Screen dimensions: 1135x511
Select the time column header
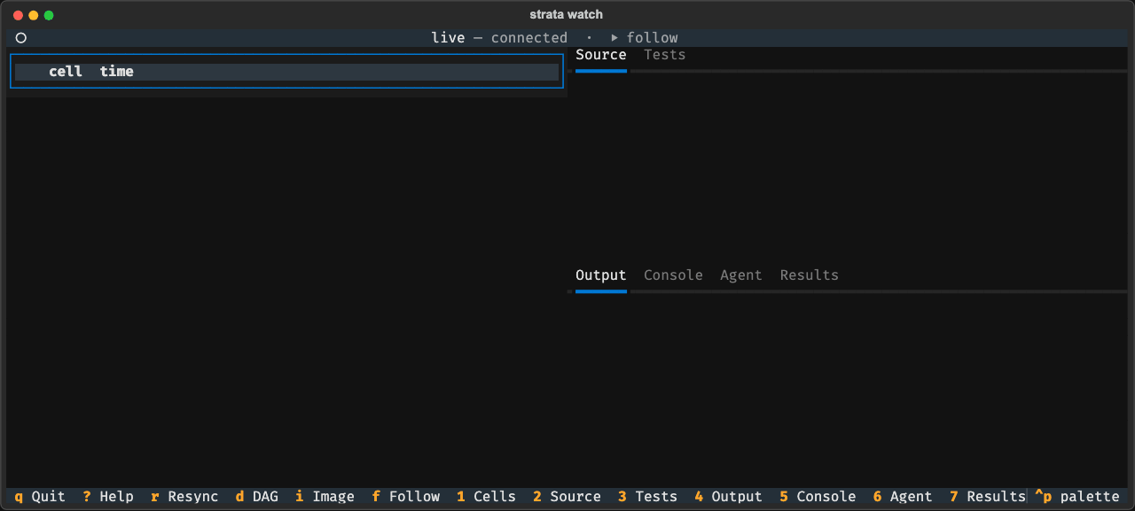[x=117, y=72]
